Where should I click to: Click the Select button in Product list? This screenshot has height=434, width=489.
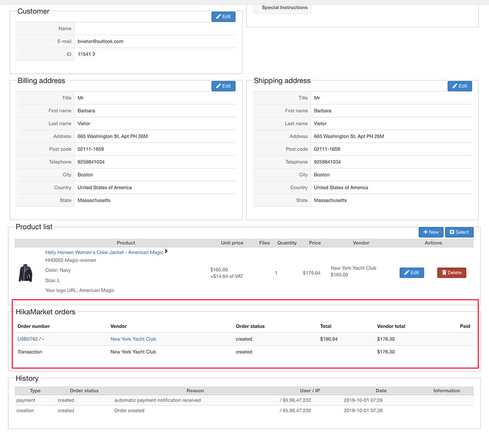click(459, 232)
